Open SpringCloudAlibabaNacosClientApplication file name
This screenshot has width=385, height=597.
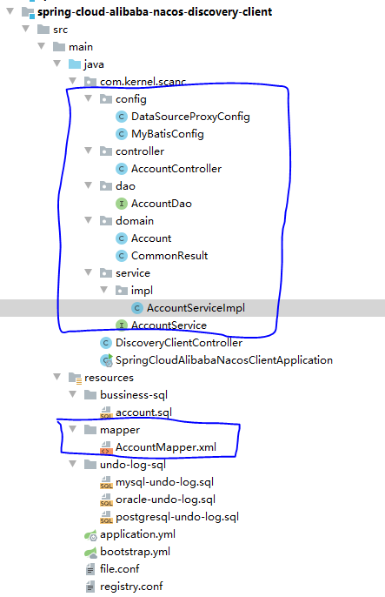pyautogui.click(x=224, y=360)
